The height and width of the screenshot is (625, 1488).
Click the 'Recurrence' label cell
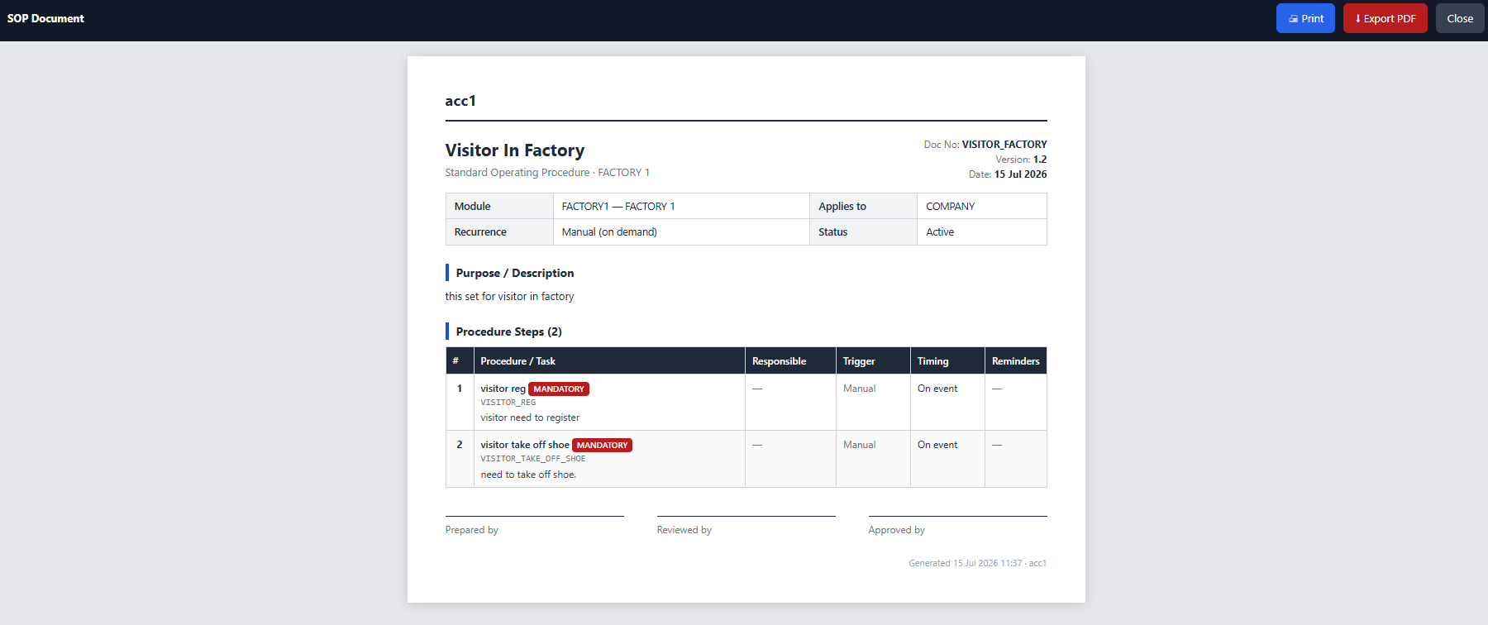(x=499, y=232)
